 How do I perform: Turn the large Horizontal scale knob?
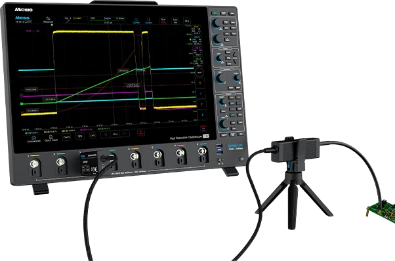(220, 78)
